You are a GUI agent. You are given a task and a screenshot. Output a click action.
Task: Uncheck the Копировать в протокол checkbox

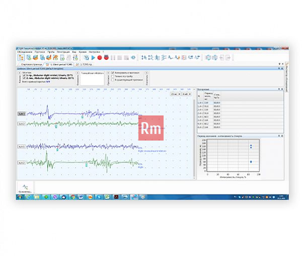(113, 73)
